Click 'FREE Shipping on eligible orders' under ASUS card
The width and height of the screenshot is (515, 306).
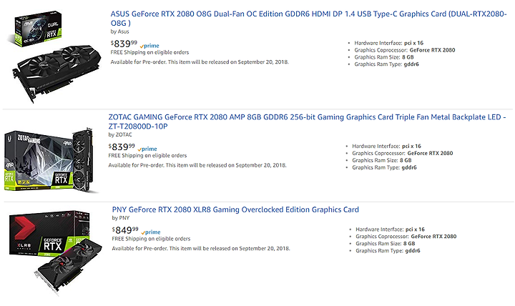coord(149,52)
